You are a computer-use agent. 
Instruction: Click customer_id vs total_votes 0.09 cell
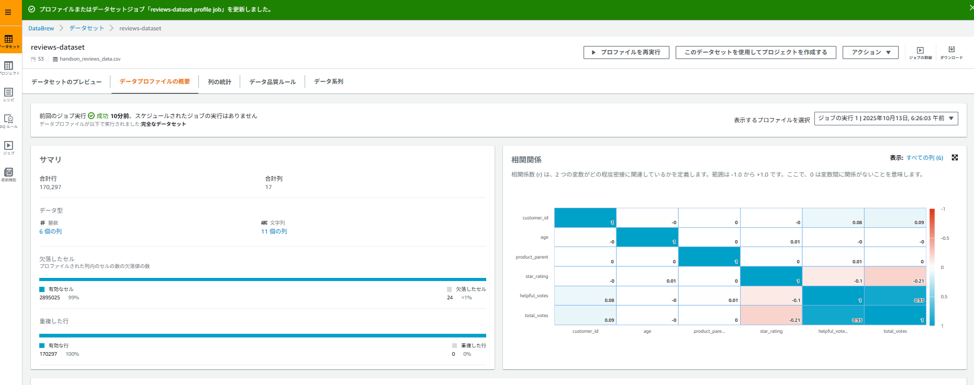click(x=895, y=218)
